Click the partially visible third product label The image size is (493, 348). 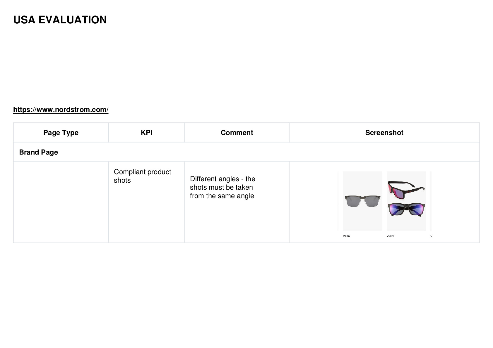[x=431, y=236]
